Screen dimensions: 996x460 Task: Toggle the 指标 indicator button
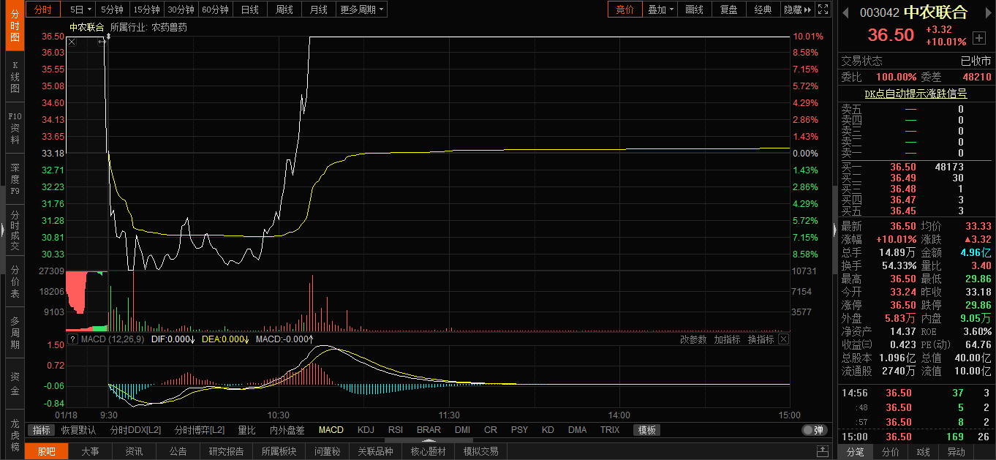42,430
